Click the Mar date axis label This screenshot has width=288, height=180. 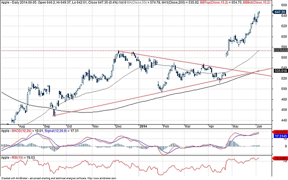[188, 126]
